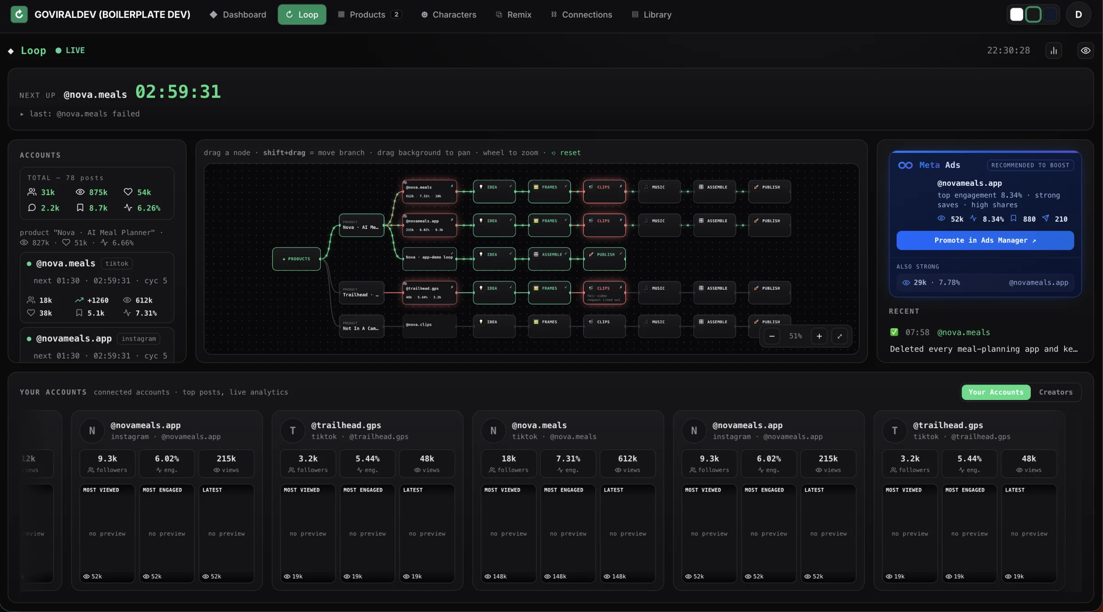Switch to the Remix tab
The image size is (1103, 612).
[x=514, y=15]
